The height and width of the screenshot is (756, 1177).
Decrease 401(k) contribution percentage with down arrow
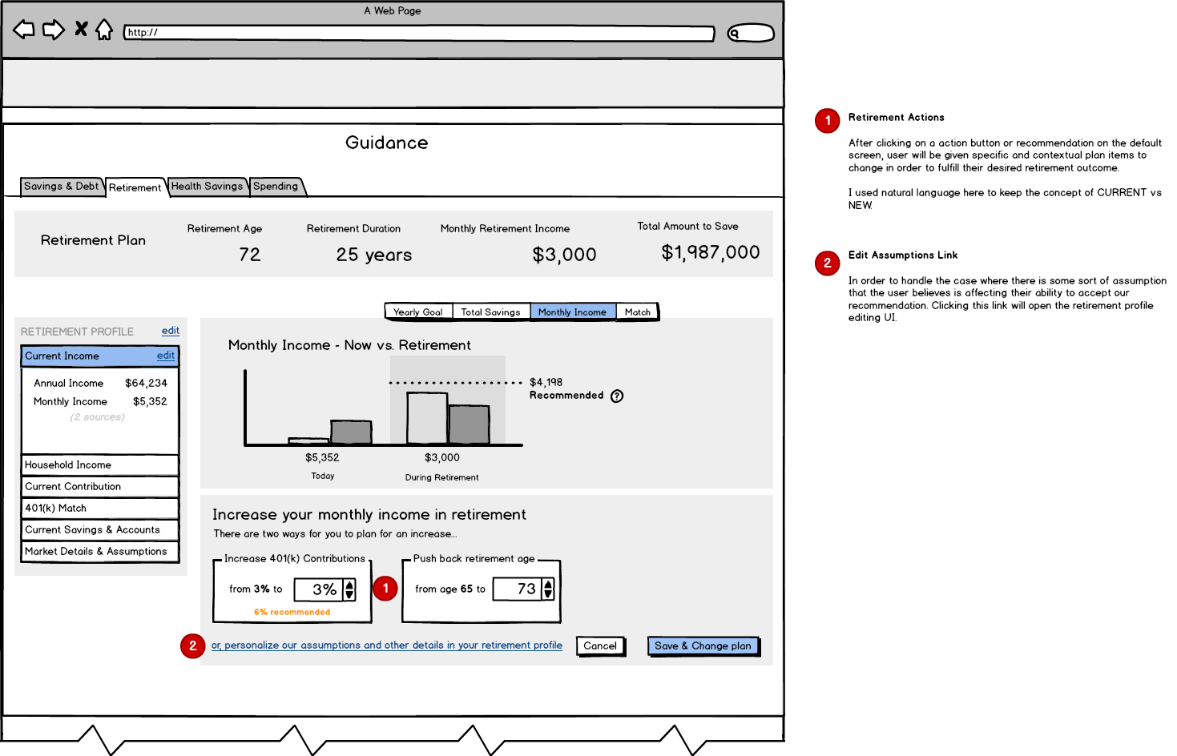[349, 595]
